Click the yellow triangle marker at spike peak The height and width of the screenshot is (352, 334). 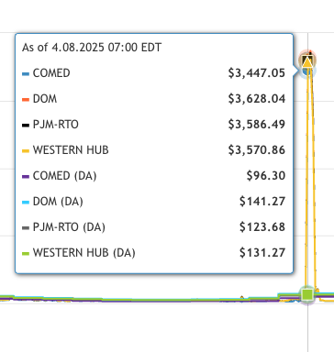tap(307, 62)
